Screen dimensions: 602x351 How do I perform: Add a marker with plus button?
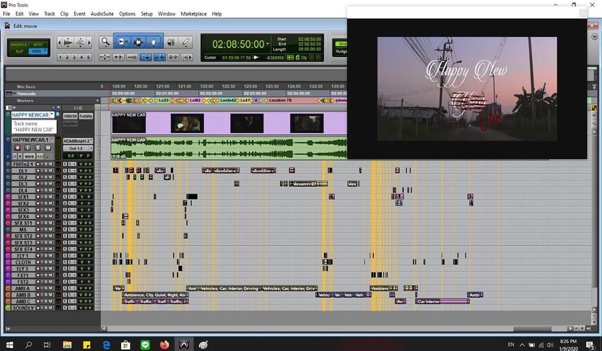98,100
